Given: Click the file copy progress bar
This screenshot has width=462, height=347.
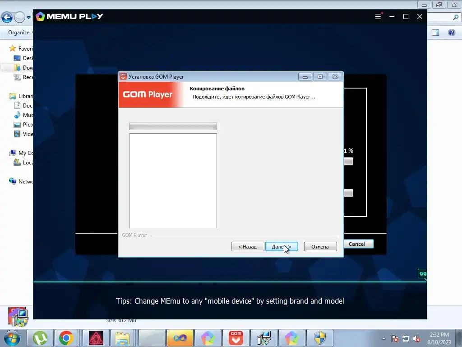Looking at the screenshot, I should coord(173,126).
